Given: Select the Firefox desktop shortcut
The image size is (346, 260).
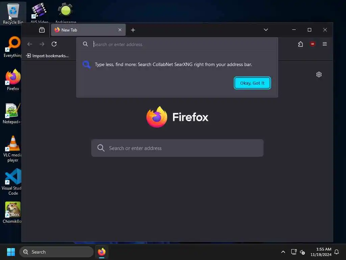Looking at the screenshot, I should pos(13,80).
